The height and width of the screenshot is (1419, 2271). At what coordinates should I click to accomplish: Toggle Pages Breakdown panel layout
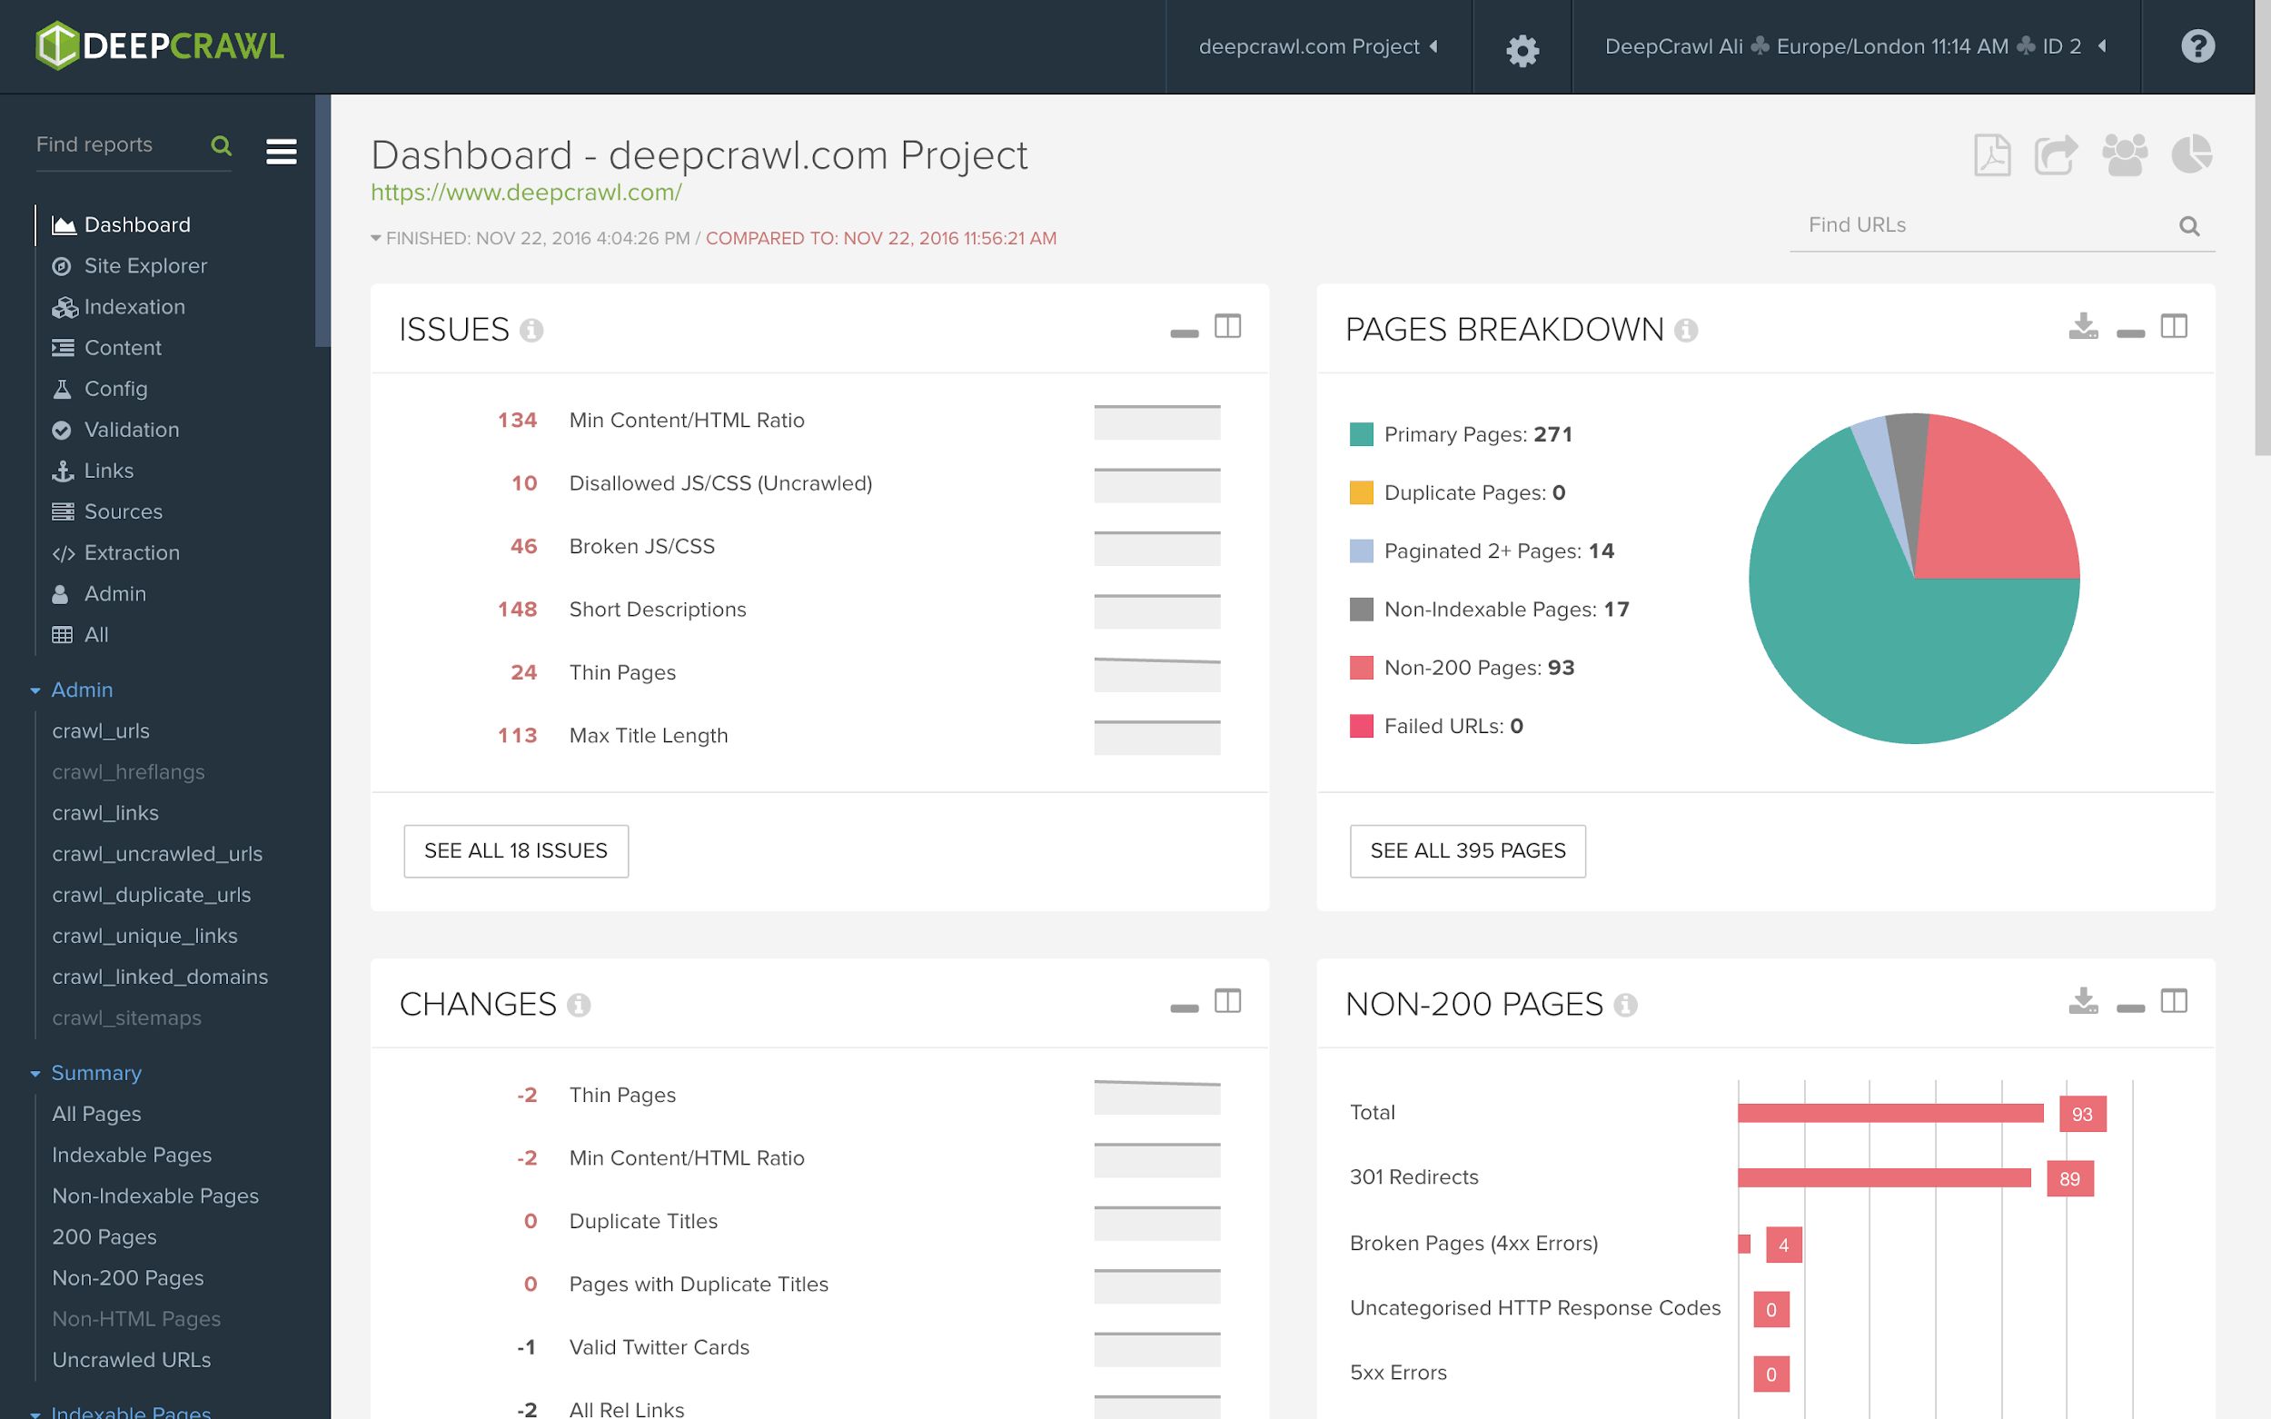(2173, 327)
